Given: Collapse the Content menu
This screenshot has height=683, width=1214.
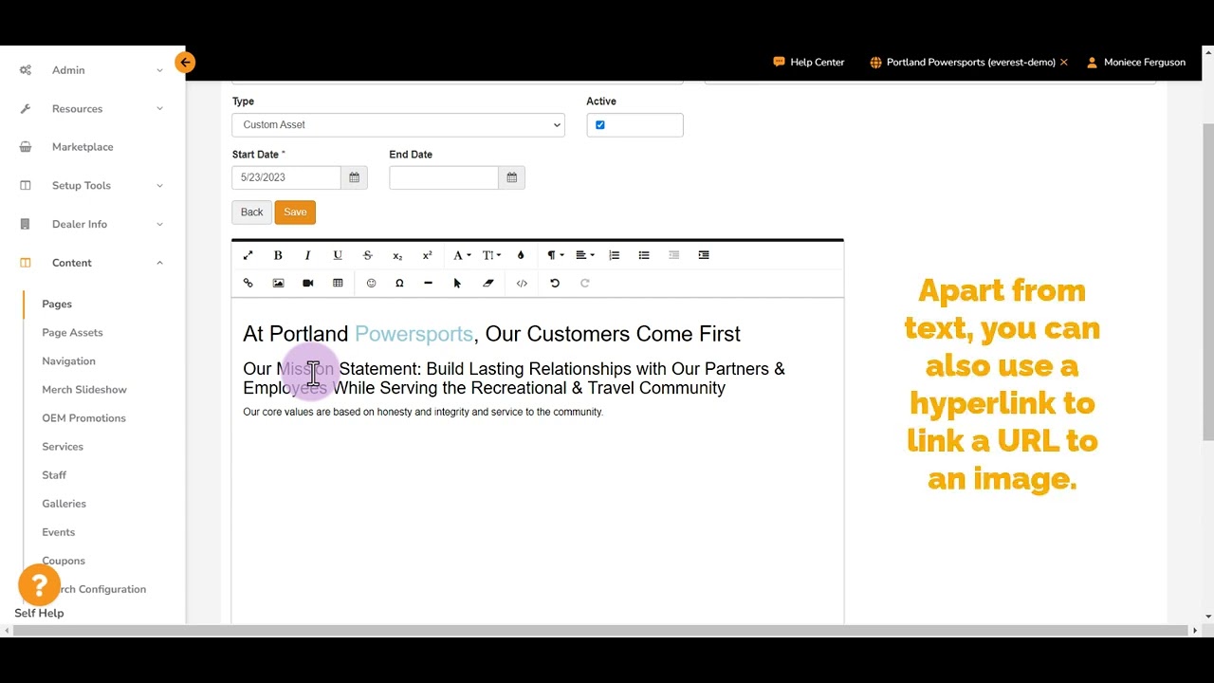Looking at the screenshot, I should pos(92,263).
